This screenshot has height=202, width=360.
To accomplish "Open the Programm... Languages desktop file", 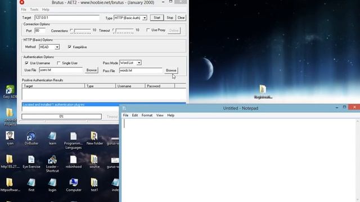I will point(73,140).
